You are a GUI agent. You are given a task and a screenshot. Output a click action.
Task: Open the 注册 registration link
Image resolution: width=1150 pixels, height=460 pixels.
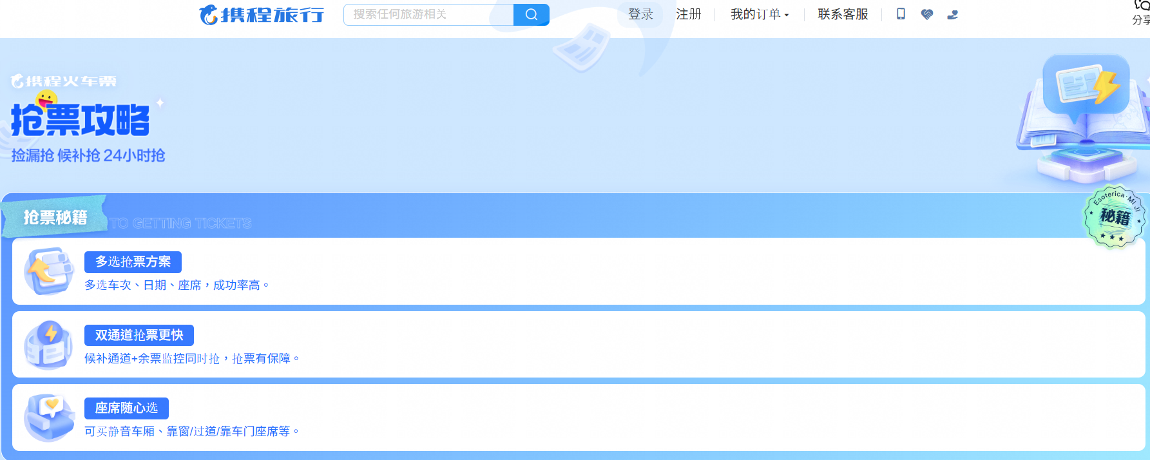688,14
